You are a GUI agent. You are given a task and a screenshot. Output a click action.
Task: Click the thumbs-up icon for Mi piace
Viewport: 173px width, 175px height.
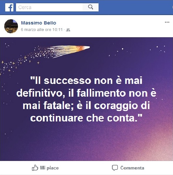(35, 168)
